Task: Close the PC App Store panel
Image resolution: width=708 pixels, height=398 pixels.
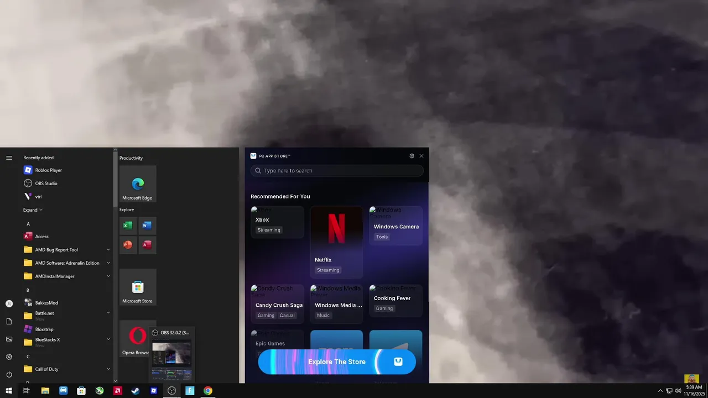Action: 421,156
